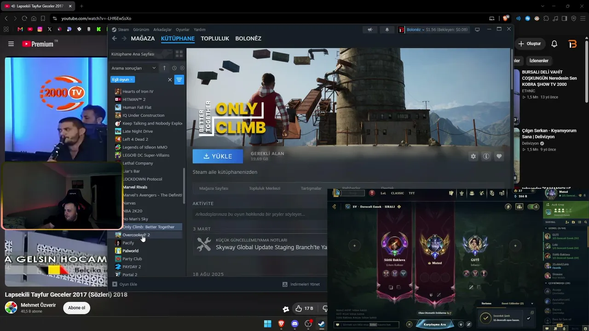This screenshot has height=331, width=589.
Task: Open the Steam library grid view icon
Action: click(179, 54)
